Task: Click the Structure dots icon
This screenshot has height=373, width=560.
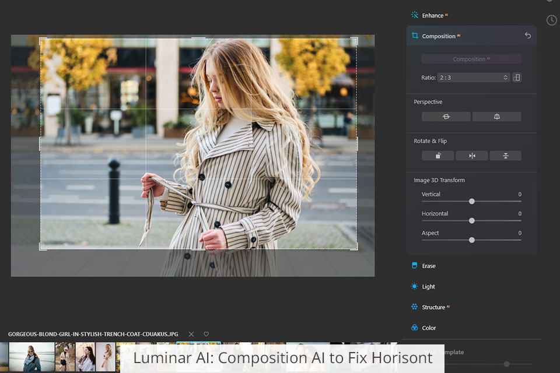Action: [414, 307]
